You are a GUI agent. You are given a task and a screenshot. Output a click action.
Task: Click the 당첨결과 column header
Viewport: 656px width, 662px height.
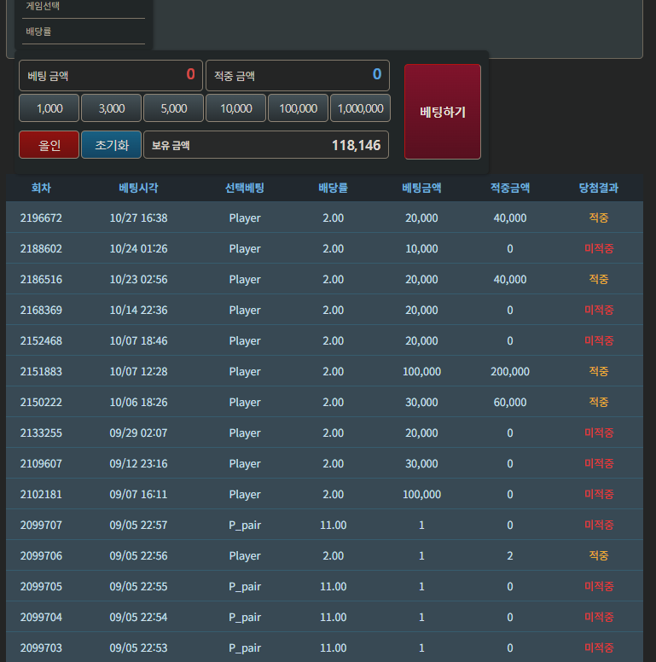click(x=599, y=188)
